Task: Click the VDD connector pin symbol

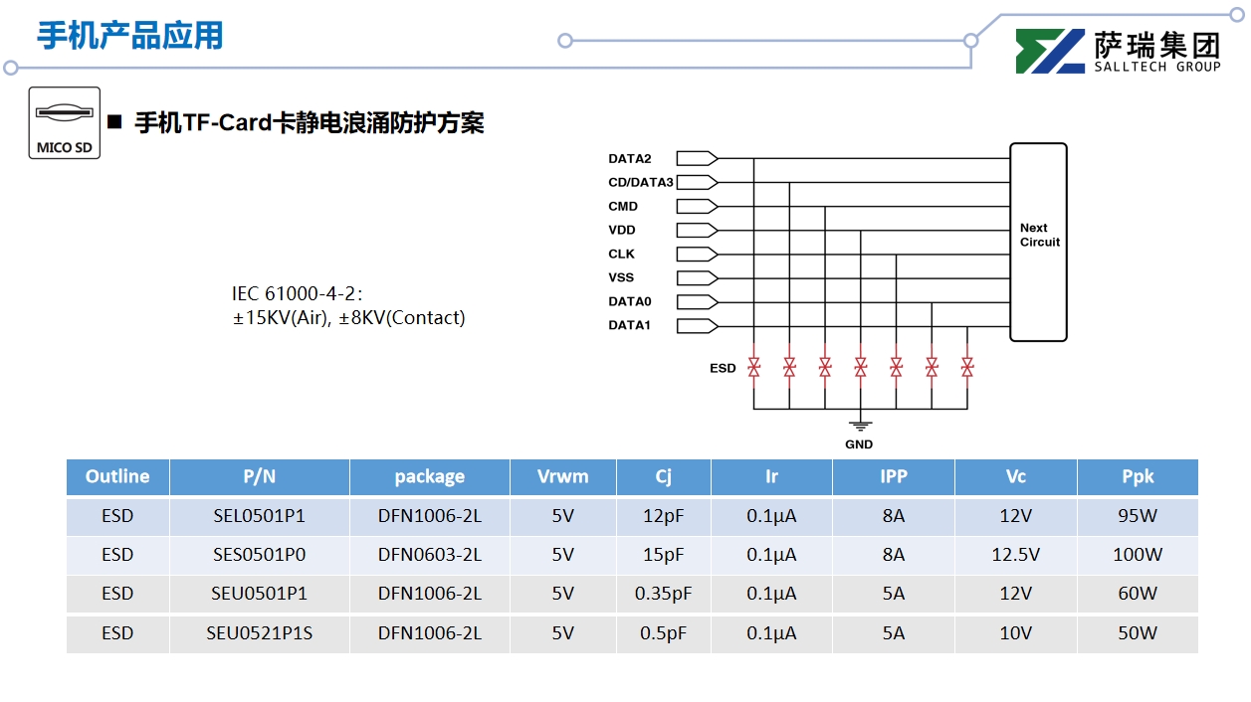Action: tap(697, 230)
